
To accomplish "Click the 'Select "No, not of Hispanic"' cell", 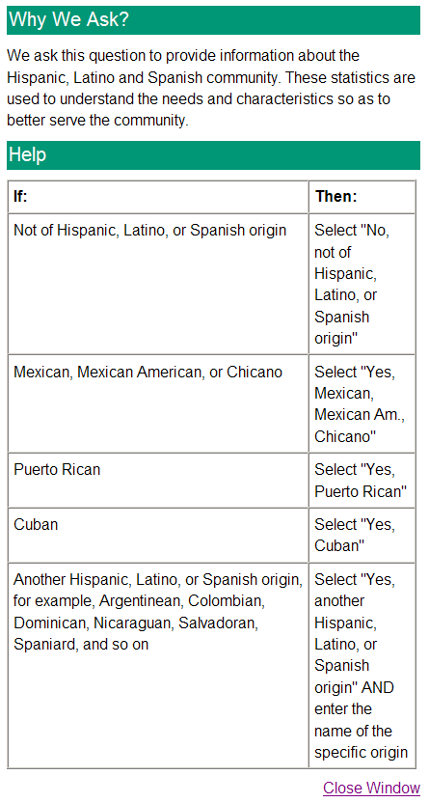I will point(362,284).
